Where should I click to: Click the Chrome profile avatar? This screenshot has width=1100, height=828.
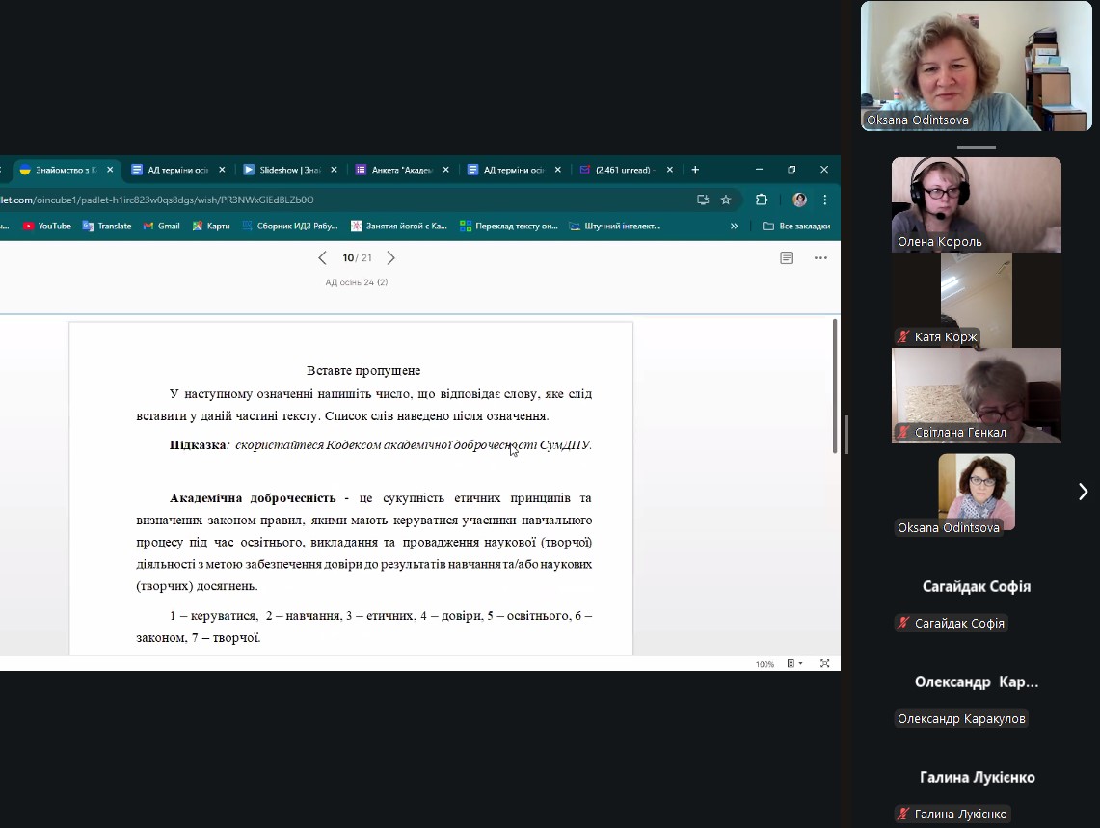coord(799,200)
